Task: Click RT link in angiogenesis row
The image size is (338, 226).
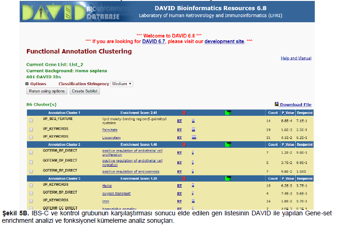Action: 179,172
